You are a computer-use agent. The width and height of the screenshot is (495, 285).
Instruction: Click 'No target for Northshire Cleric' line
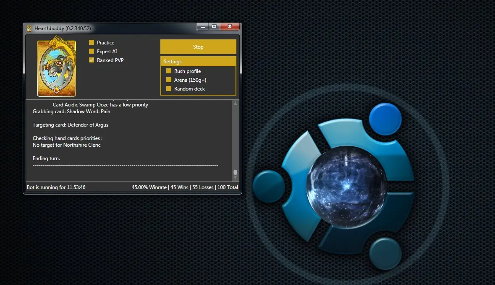(x=67, y=145)
